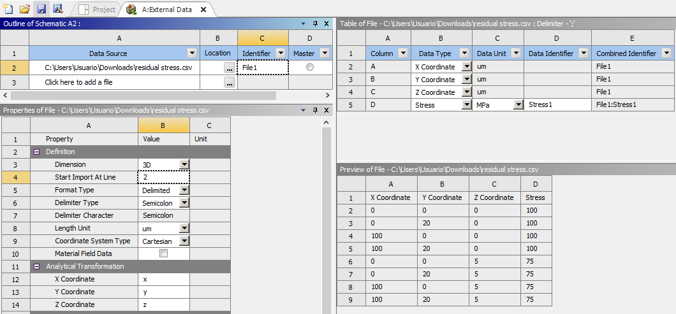
Task: Toggle the Material Field Data checkbox
Action: pos(164,253)
